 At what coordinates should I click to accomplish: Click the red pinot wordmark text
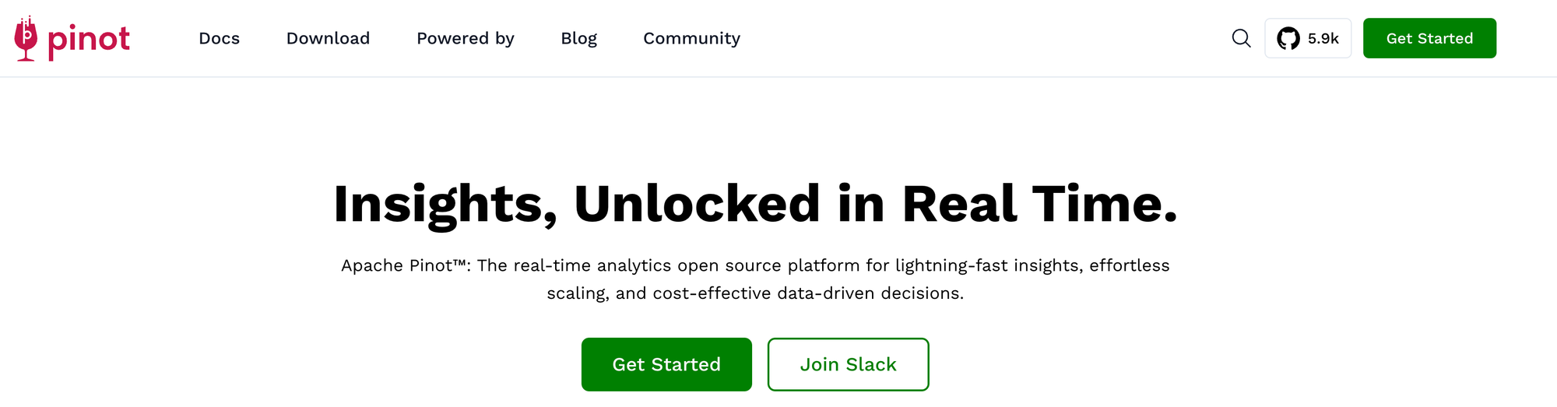(x=89, y=39)
